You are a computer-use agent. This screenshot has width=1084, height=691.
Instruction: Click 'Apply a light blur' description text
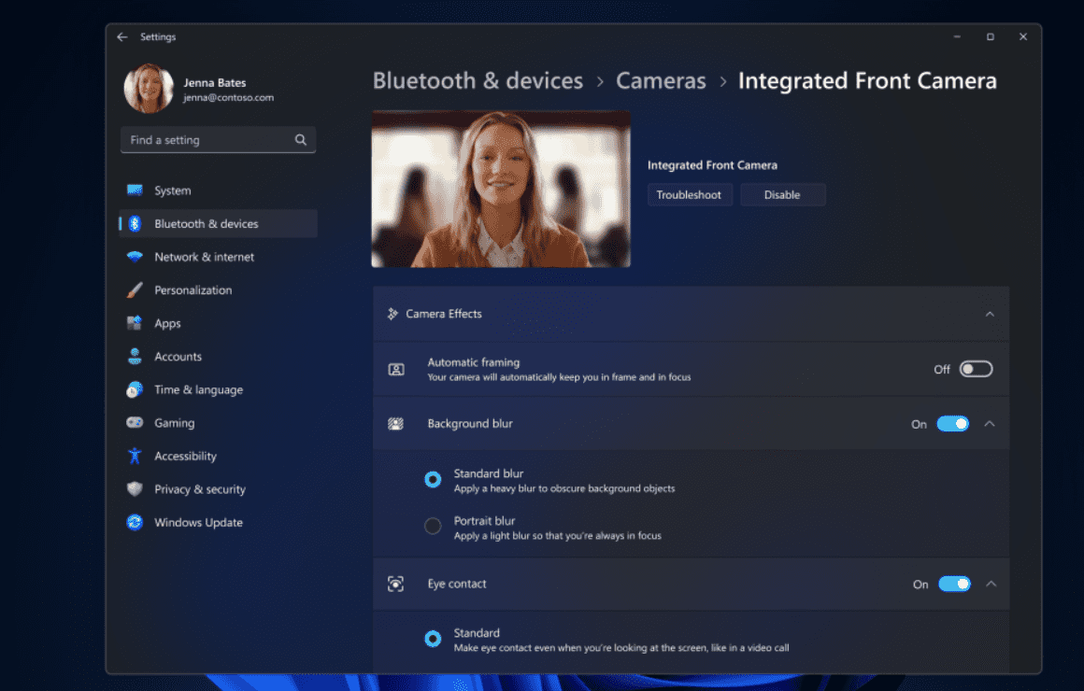click(557, 536)
